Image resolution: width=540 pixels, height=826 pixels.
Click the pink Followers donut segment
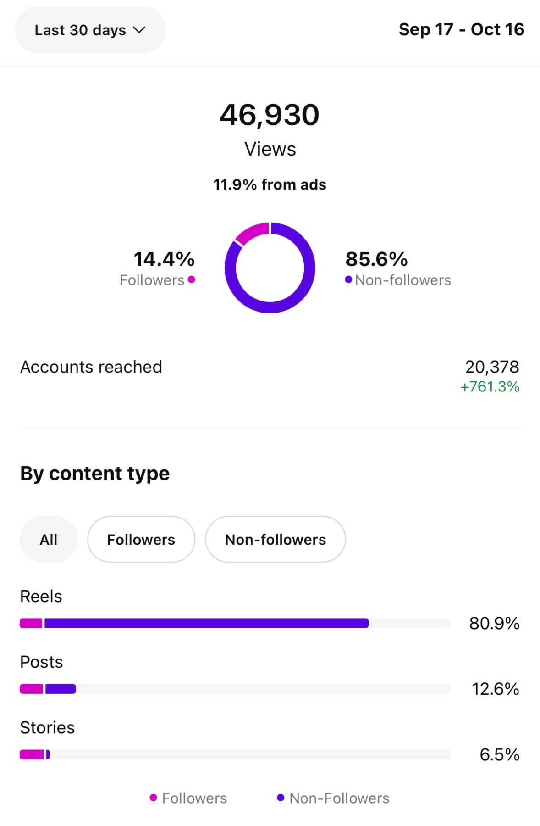(x=252, y=232)
